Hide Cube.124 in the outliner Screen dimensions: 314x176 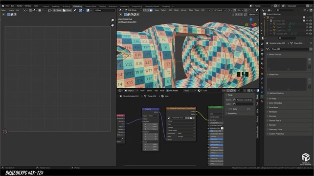click(307, 31)
